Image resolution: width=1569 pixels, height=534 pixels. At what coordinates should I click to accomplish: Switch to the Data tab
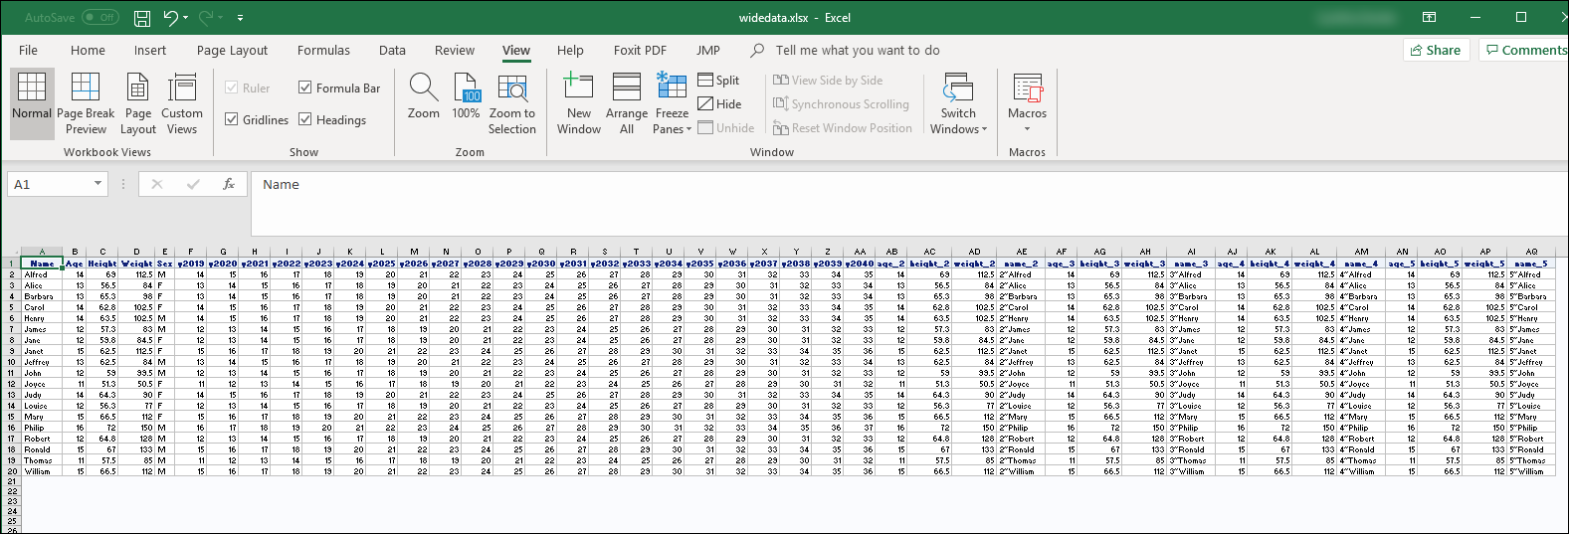392,50
